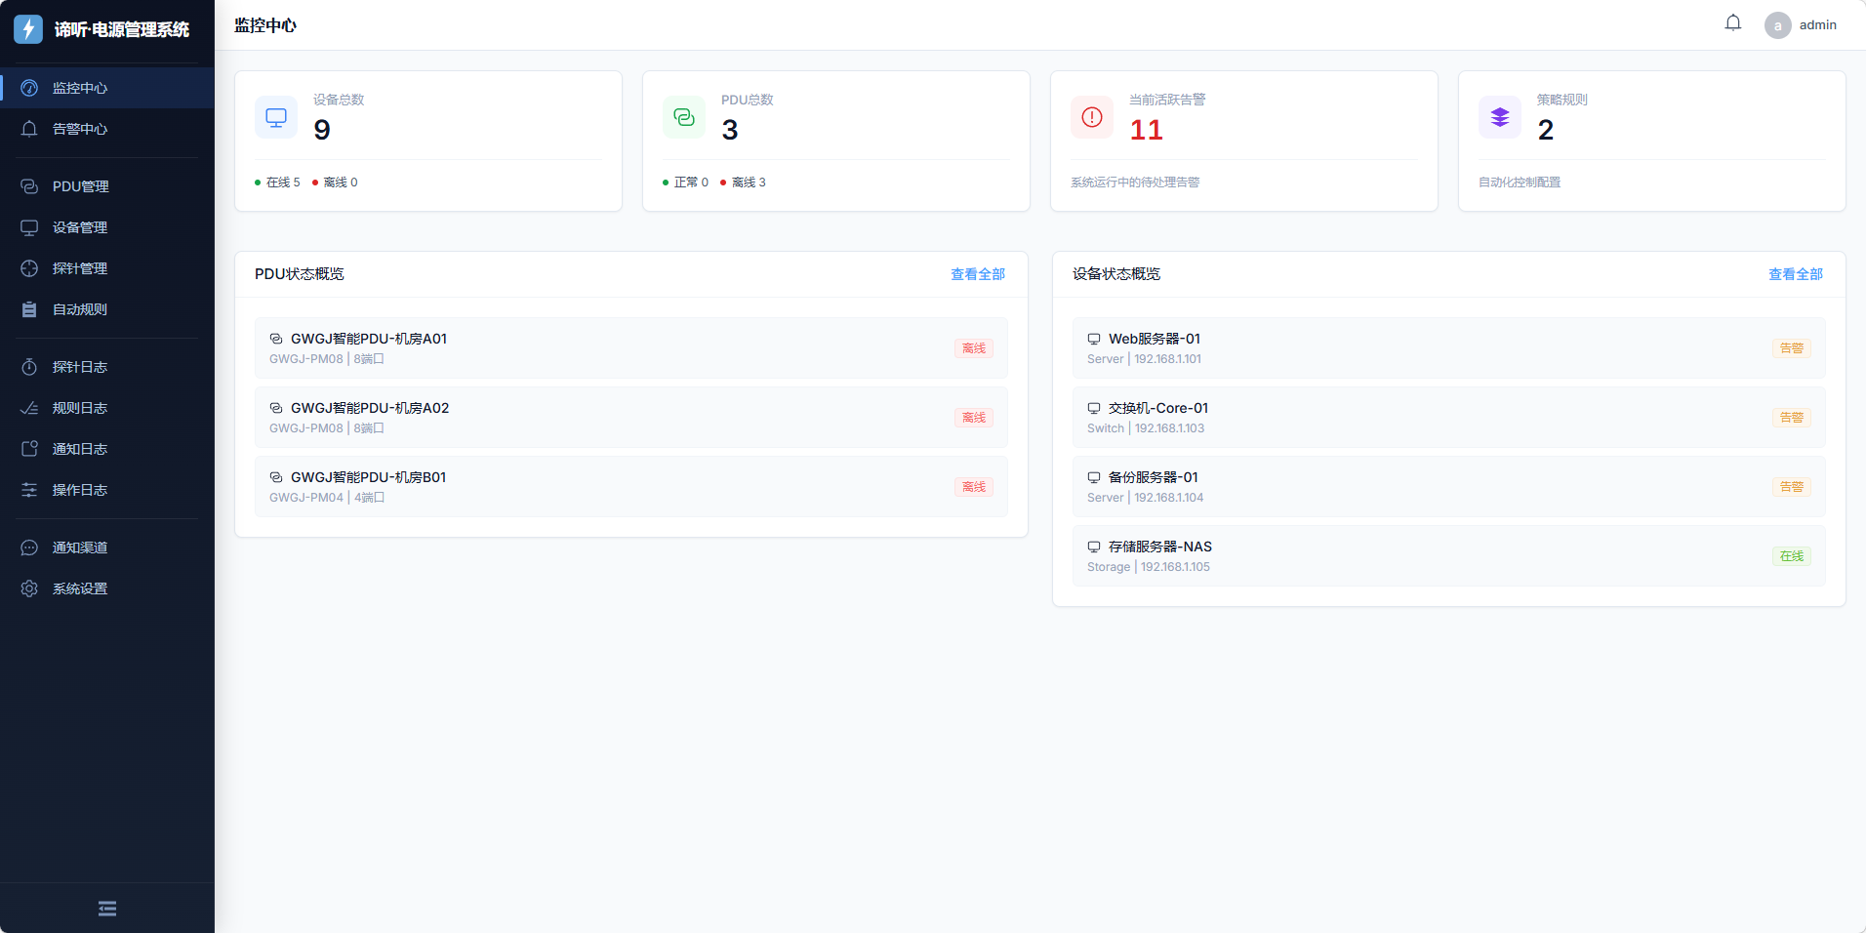Select 探针管理 in the sidebar
This screenshot has height=933, width=1866.
point(80,268)
